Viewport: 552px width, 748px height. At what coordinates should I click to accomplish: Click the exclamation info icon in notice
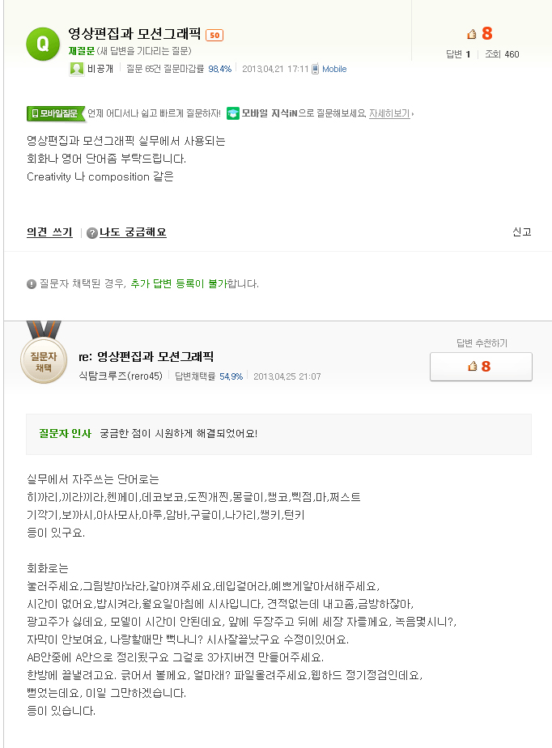[32, 284]
